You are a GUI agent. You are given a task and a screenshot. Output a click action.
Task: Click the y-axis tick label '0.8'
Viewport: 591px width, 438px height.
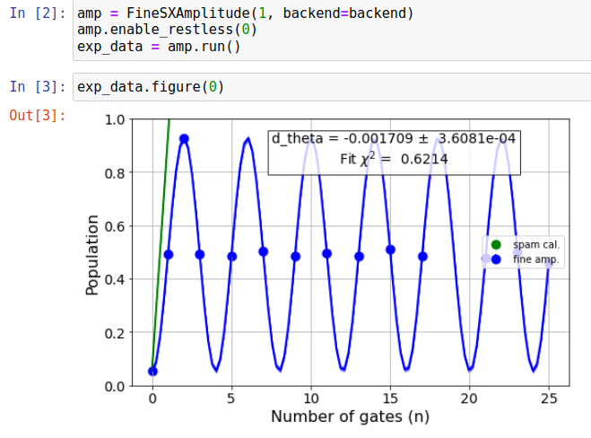pyautogui.click(x=115, y=173)
